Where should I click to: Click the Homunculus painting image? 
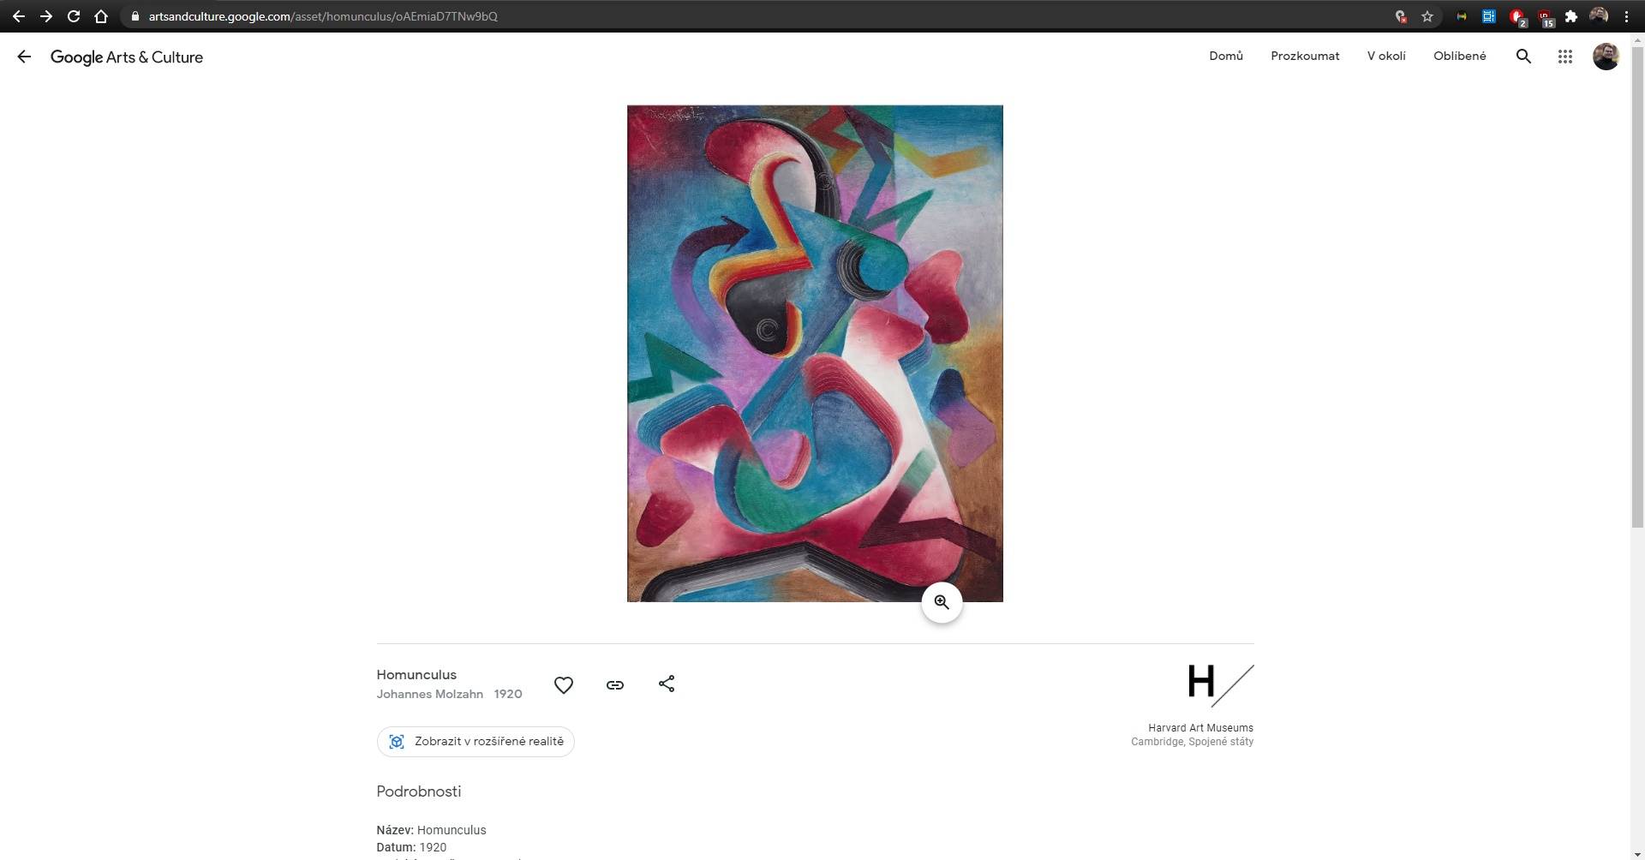pos(815,354)
